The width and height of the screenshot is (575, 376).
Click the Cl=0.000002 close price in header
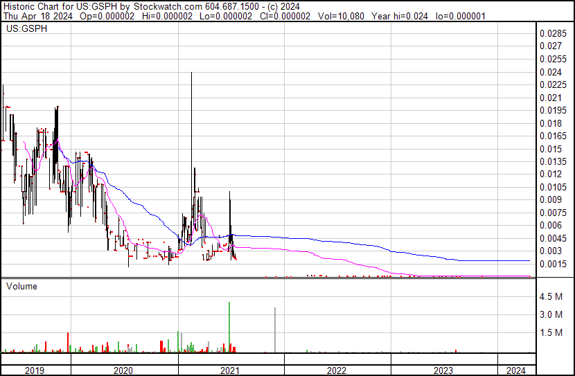pos(285,16)
